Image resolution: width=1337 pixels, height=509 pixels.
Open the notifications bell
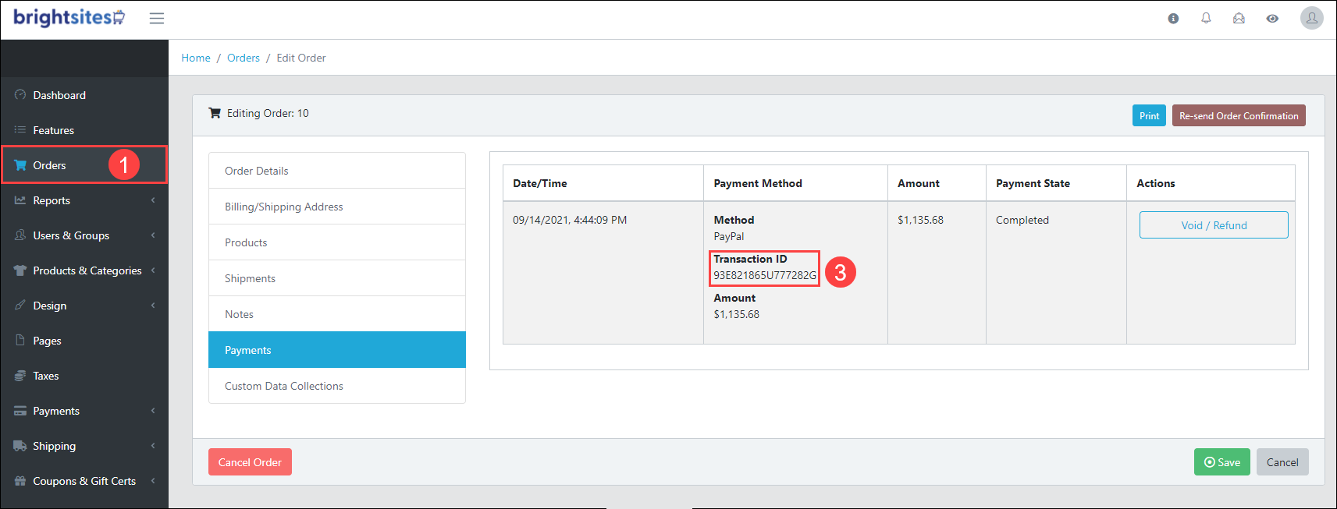[1206, 18]
